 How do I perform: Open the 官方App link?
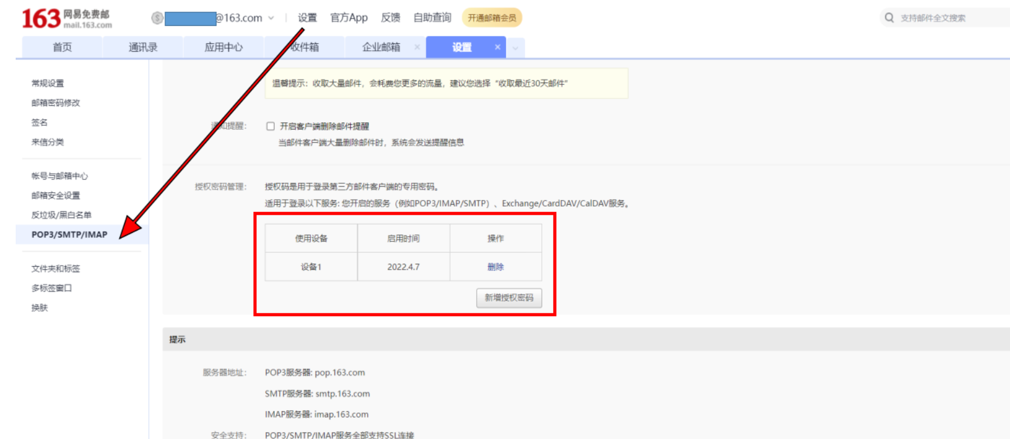pyautogui.click(x=349, y=18)
